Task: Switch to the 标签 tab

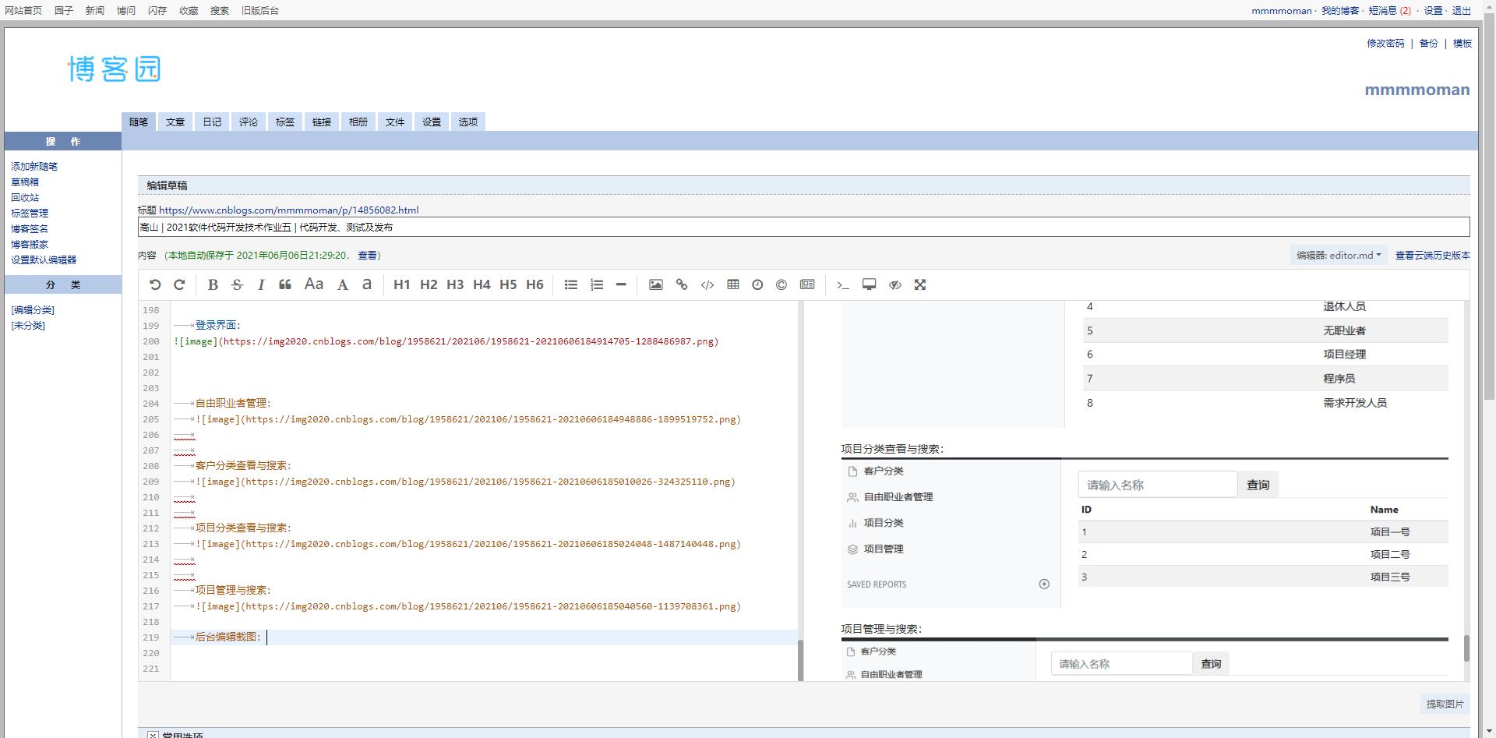Action: tap(285, 122)
